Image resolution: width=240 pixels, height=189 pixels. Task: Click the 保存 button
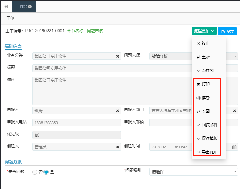227,32
